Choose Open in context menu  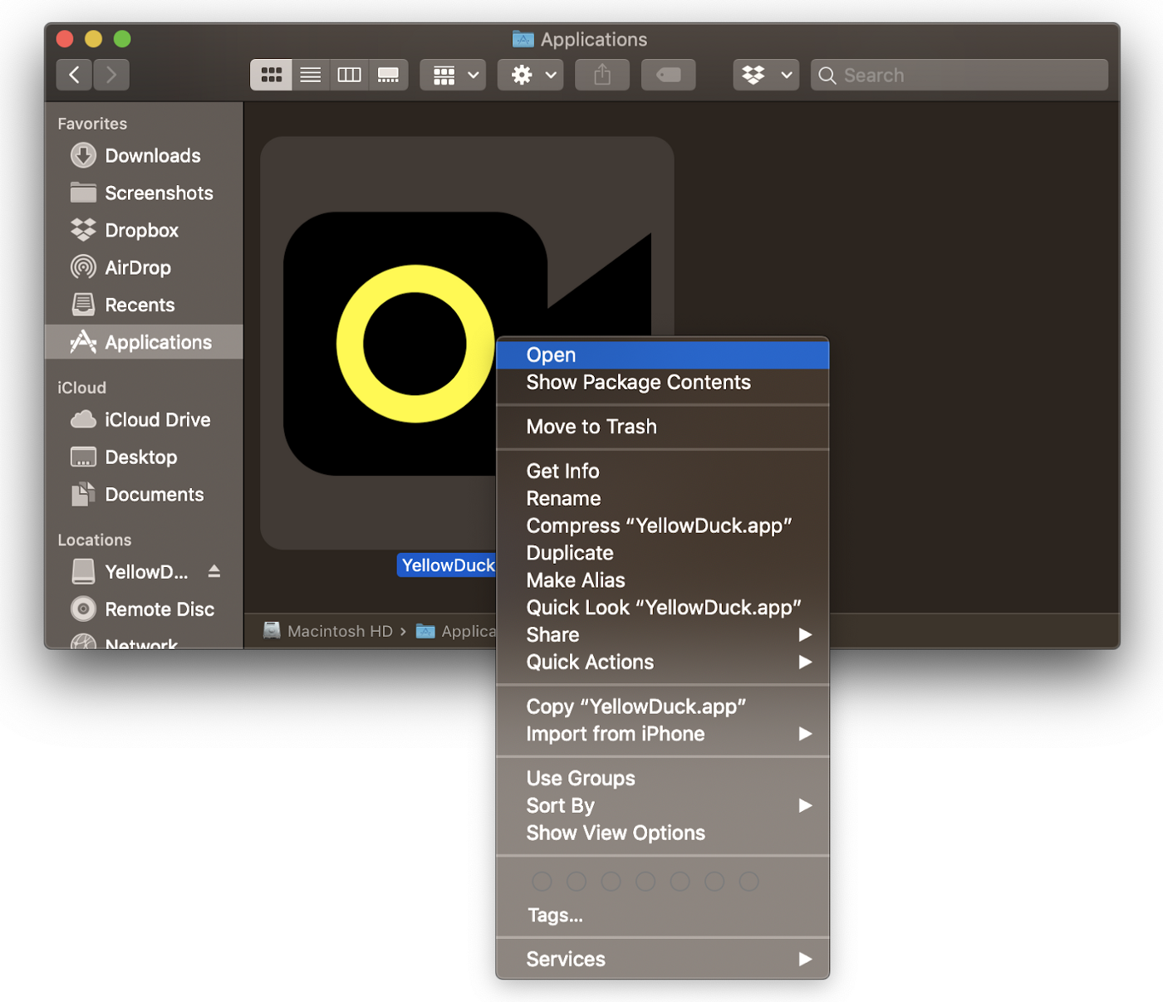(x=663, y=355)
